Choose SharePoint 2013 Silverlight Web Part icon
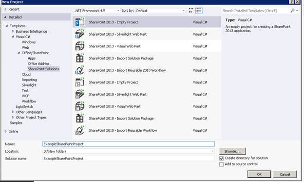 [x=80, y=34]
